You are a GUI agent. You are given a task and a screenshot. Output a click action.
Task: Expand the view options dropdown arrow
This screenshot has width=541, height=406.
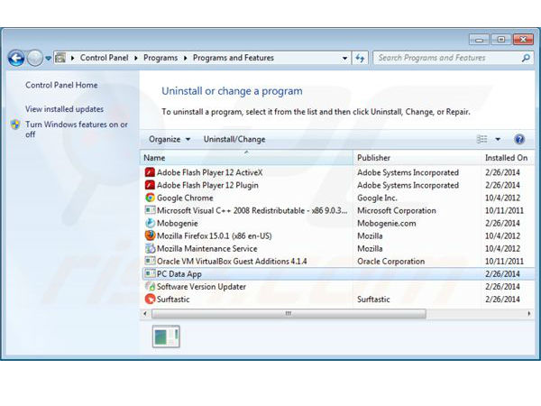tap(497, 140)
